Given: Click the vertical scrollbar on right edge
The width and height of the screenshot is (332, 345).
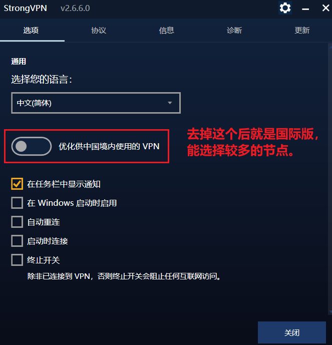Looking at the screenshot, I should 330,178.
